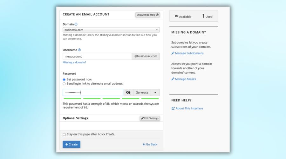Open the Manage Subdomains link
The height and width of the screenshot is (159, 286).
189,53
